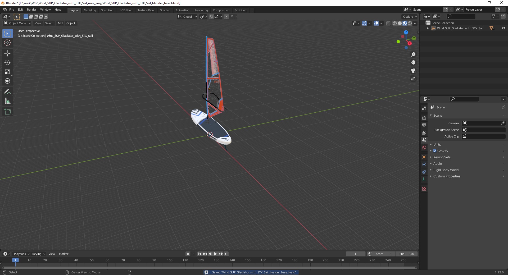
Task: Activate the Rotate tool
Action: pos(7,63)
